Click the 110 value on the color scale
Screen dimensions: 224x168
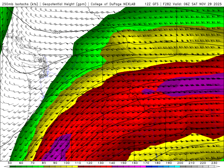(x=78, y=163)
